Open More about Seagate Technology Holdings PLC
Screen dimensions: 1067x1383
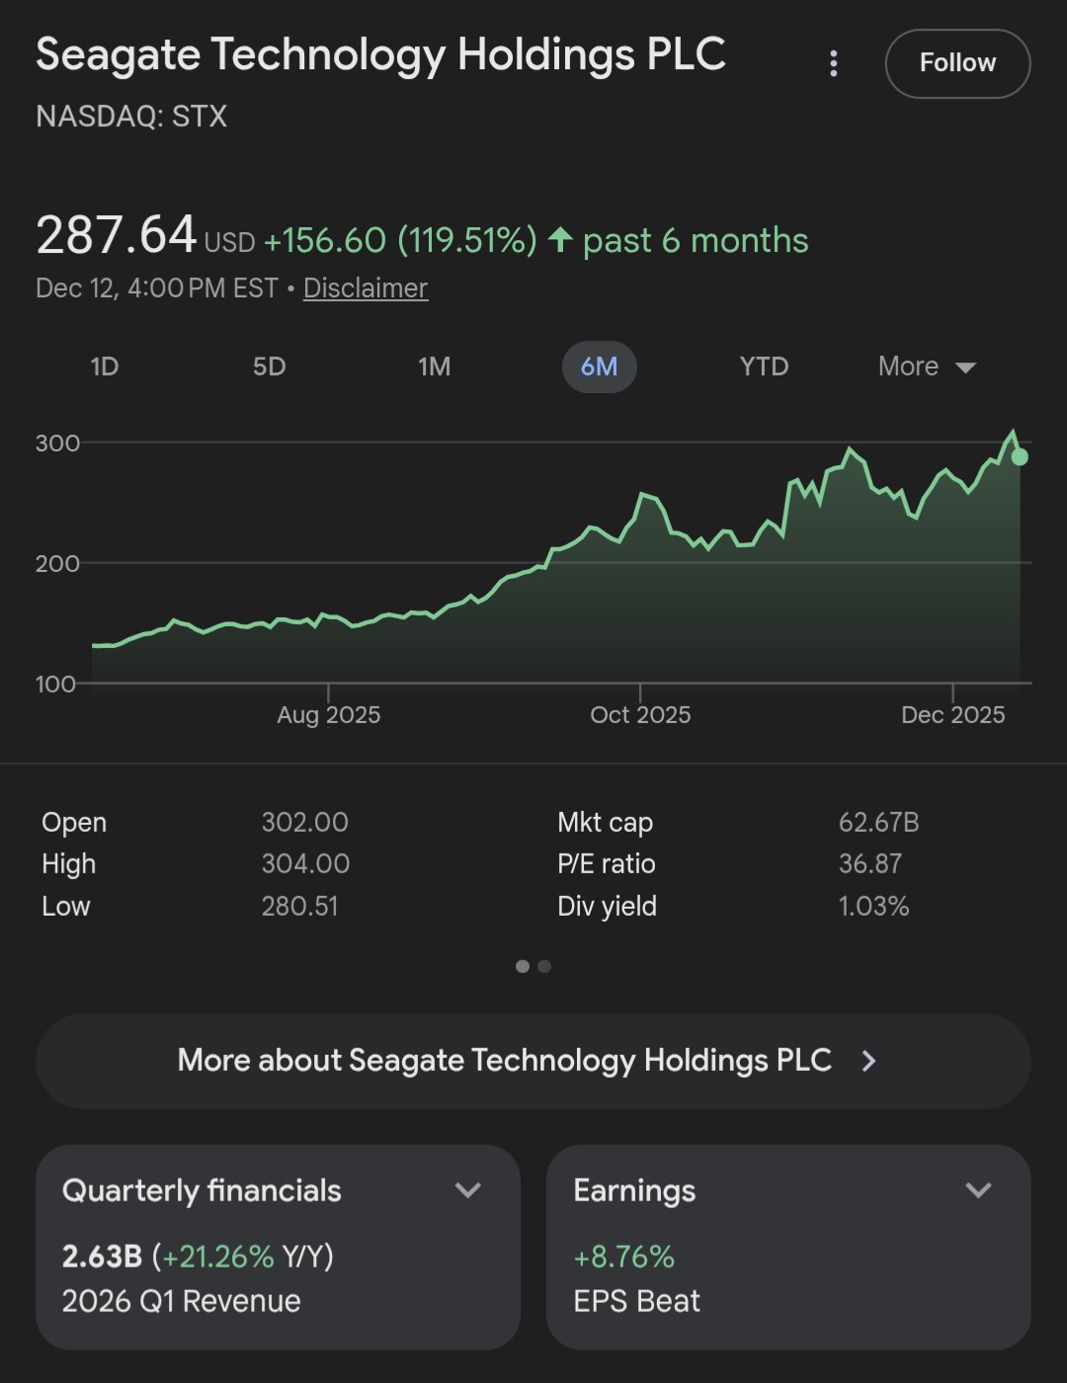coord(504,1061)
